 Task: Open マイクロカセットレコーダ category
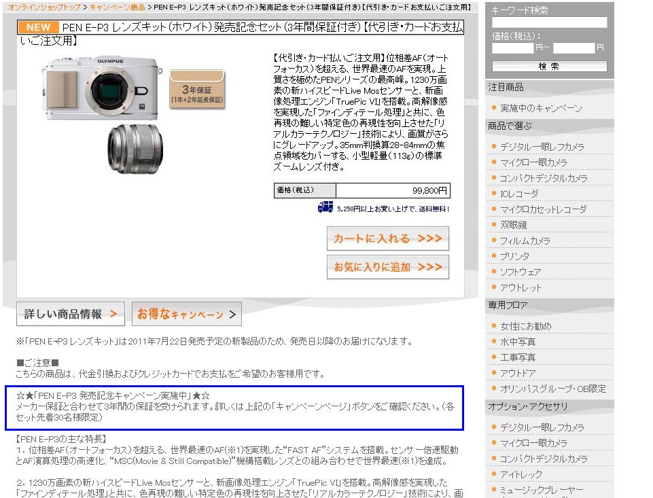(544, 209)
